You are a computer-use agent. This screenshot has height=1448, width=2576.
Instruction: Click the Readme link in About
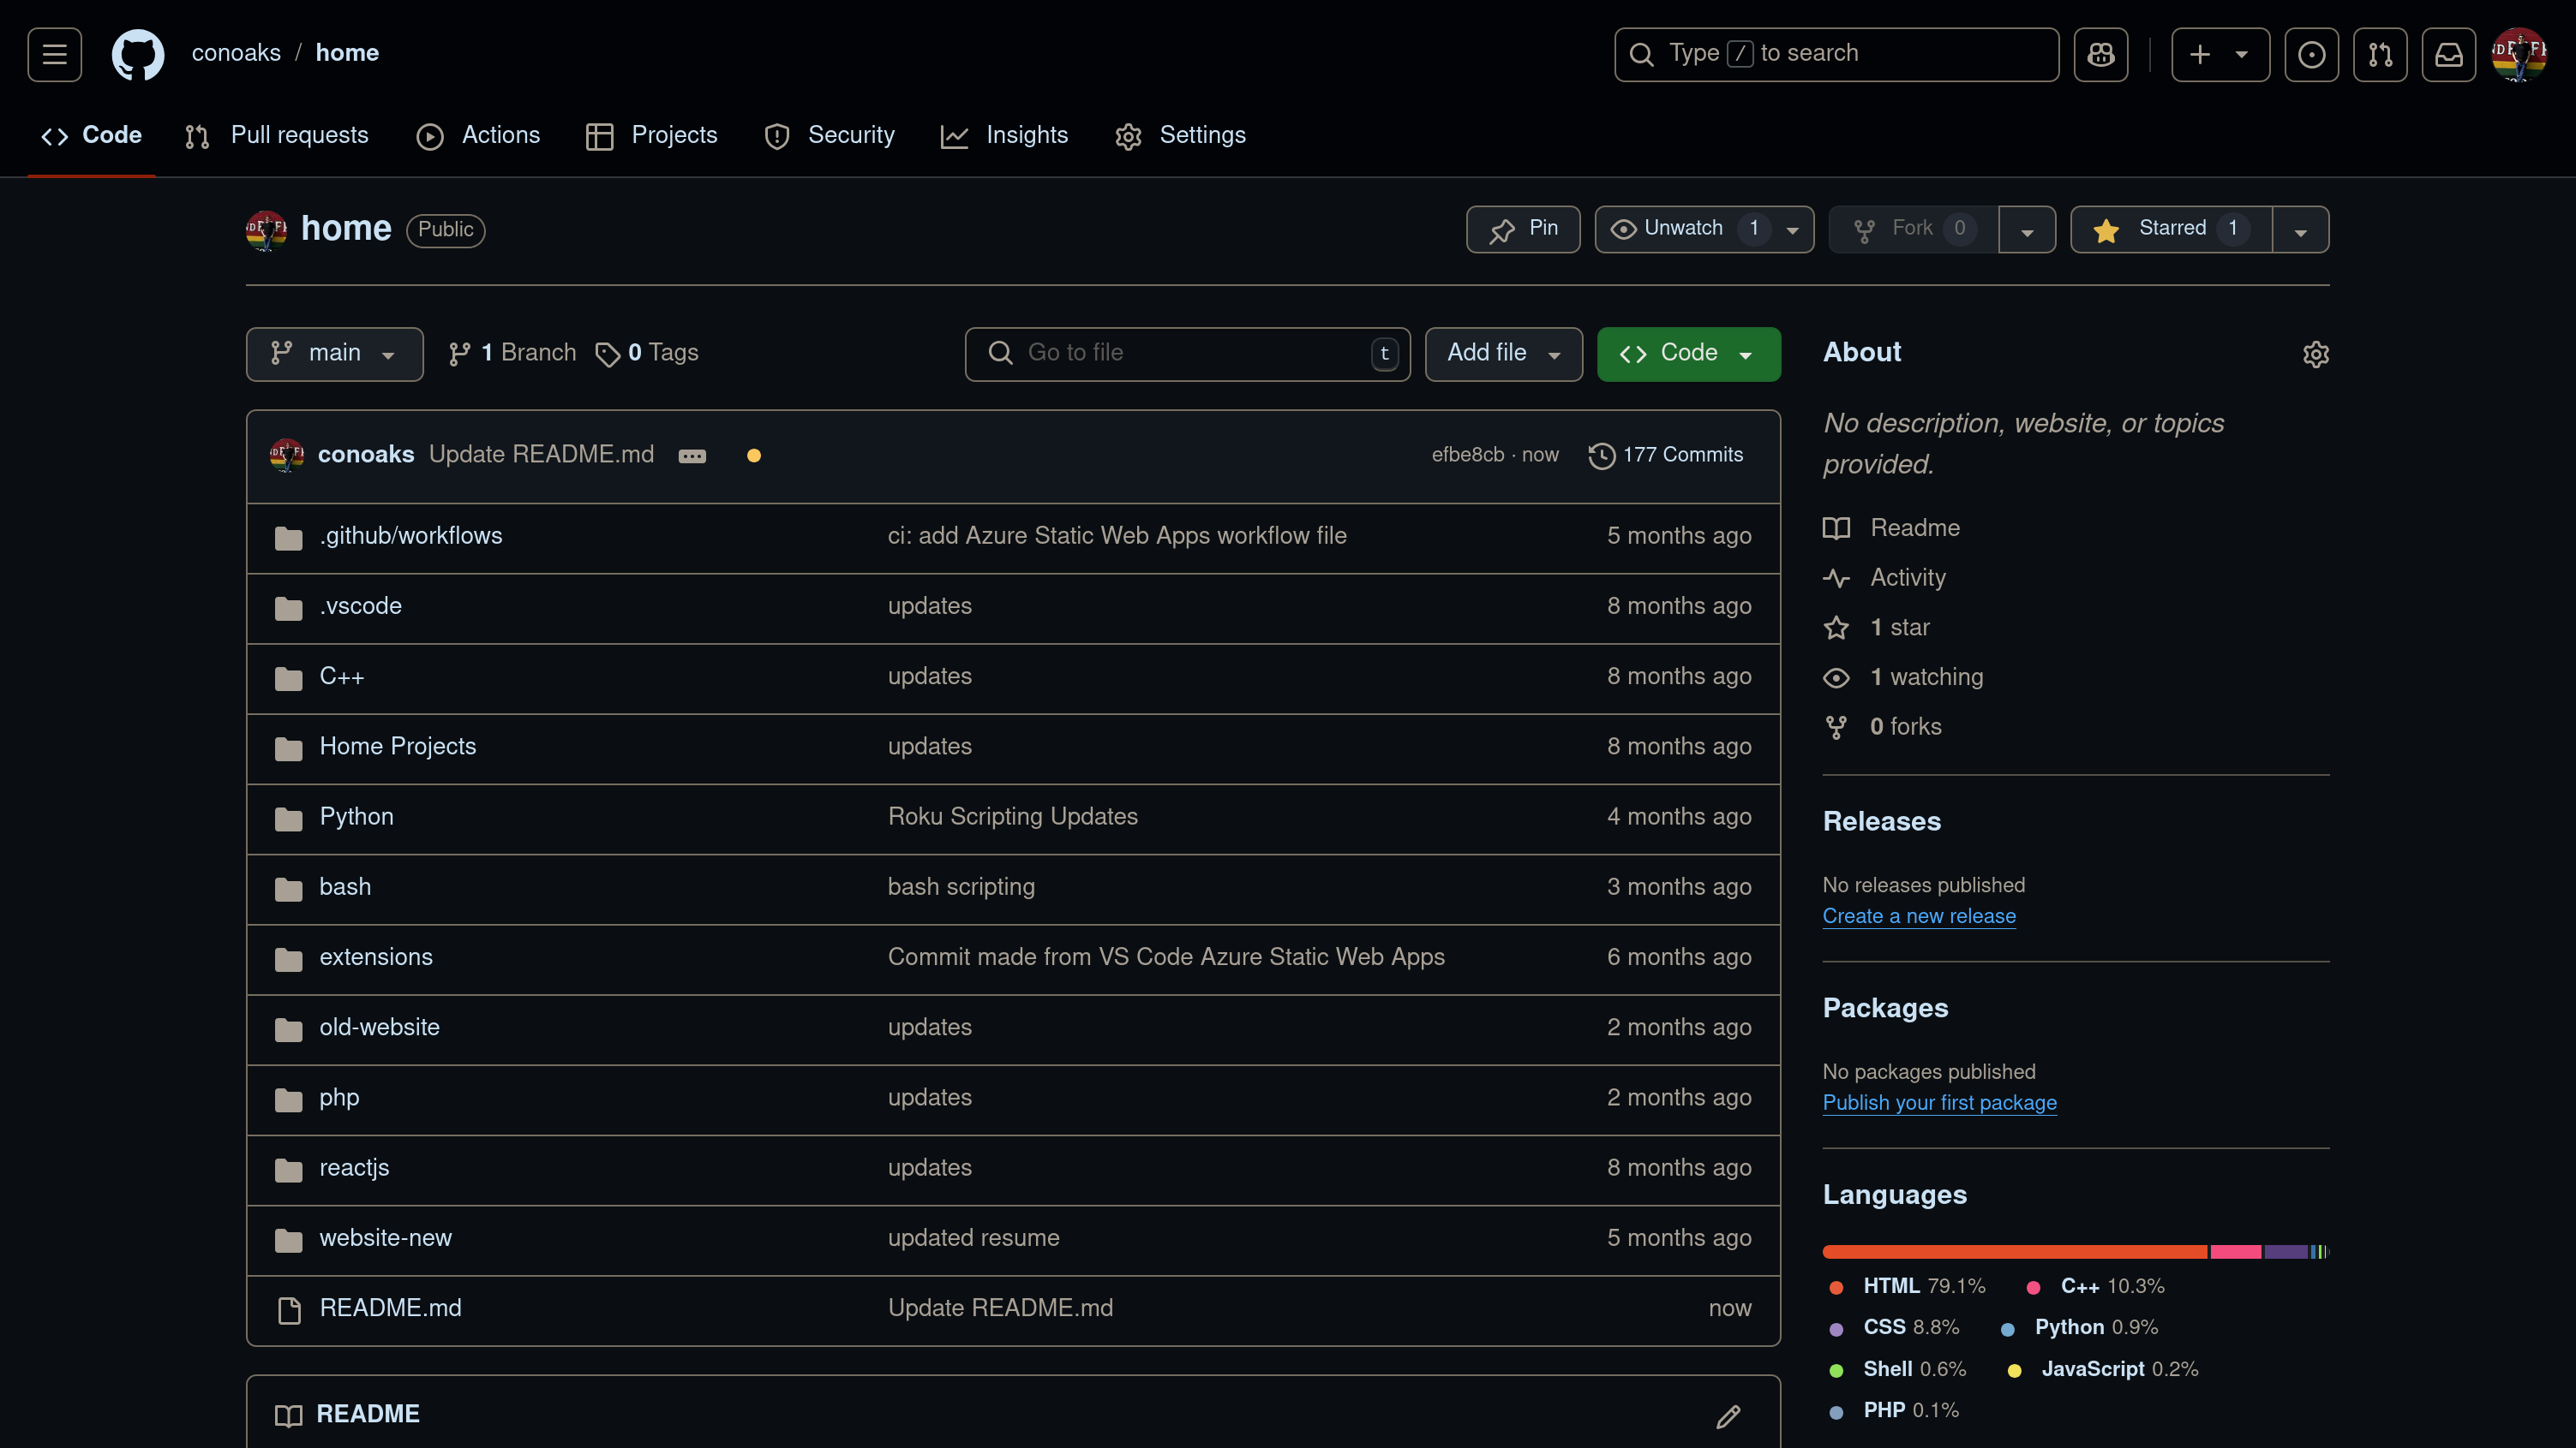1891,527
